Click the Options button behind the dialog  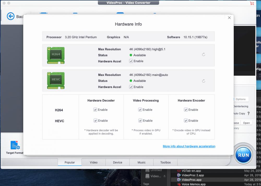point(241,99)
